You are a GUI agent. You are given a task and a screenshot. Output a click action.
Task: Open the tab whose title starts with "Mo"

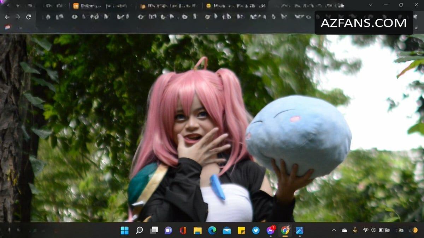pyautogui.click(x=235, y=6)
